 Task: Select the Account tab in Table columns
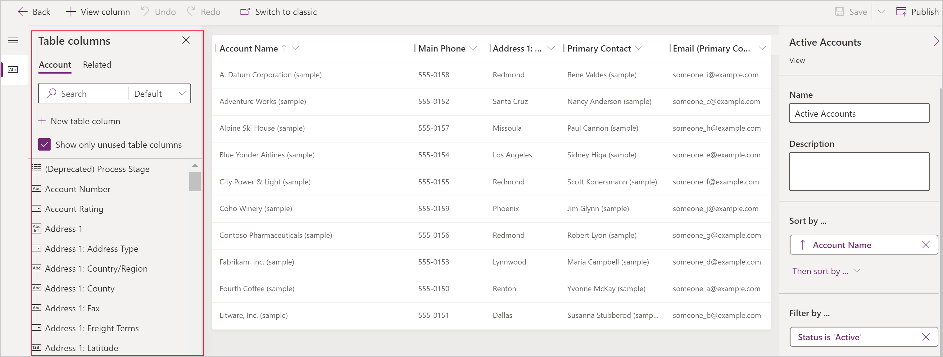pyautogui.click(x=54, y=64)
